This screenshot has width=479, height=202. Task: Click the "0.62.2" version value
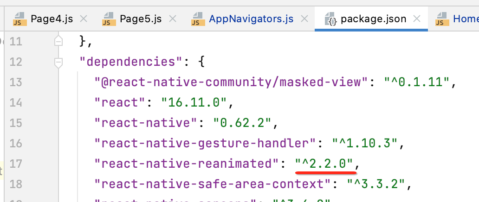[x=242, y=123]
